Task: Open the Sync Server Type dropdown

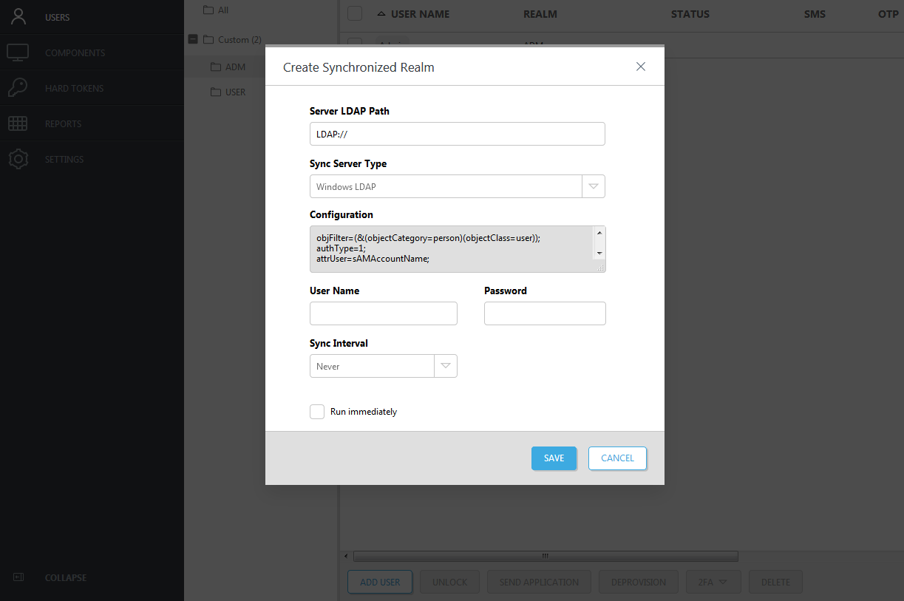Action: (x=594, y=186)
